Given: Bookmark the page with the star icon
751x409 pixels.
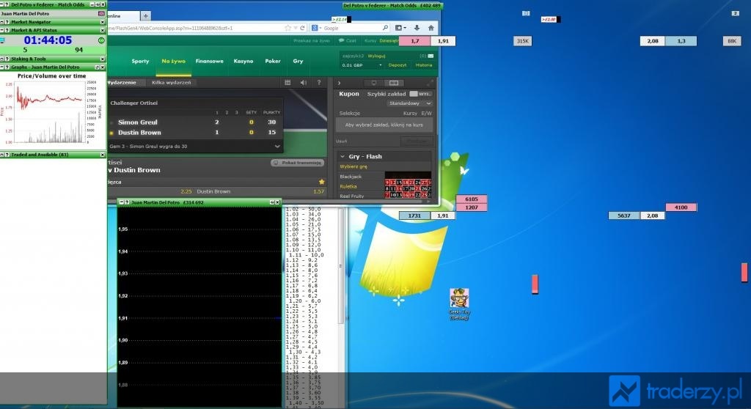Looking at the screenshot, I should 287,28.
